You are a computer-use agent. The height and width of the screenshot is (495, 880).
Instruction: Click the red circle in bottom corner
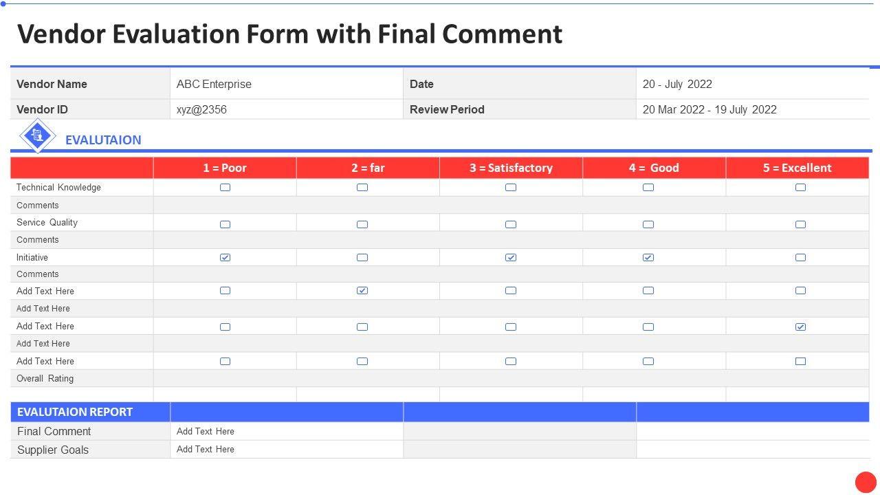click(x=866, y=482)
